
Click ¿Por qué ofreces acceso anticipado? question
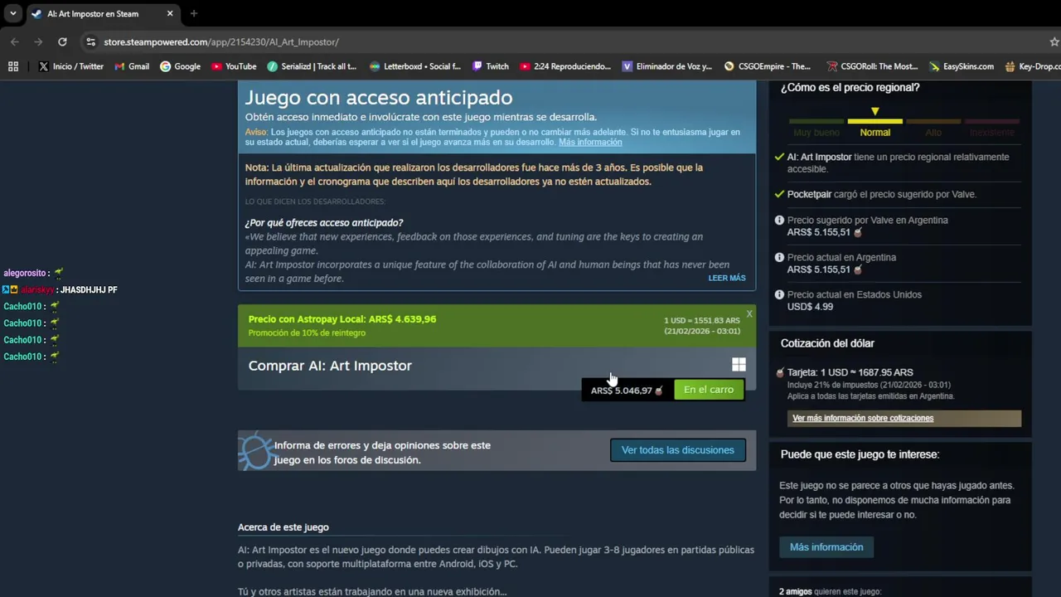(x=324, y=223)
